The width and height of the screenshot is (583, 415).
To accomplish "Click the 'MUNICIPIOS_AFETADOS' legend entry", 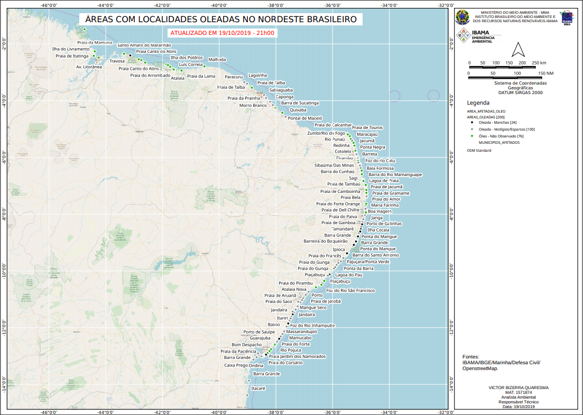I will click(x=499, y=143).
